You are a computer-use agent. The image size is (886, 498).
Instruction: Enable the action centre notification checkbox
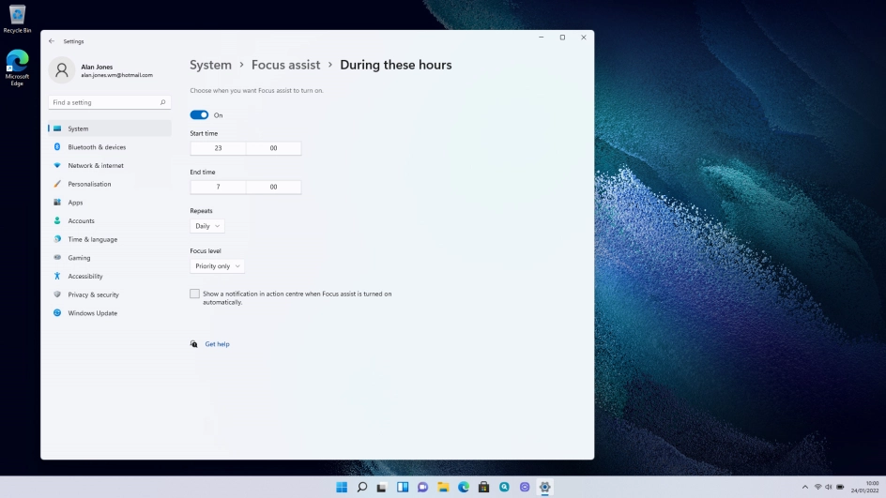click(195, 294)
